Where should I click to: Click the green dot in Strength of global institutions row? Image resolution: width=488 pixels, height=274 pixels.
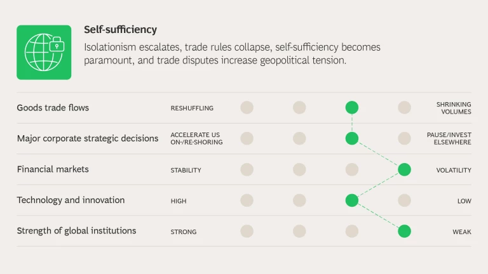(x=404, y=231)
